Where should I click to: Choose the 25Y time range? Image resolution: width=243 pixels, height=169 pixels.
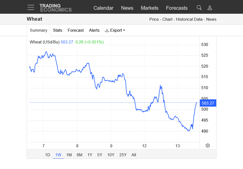coord(123,155)
